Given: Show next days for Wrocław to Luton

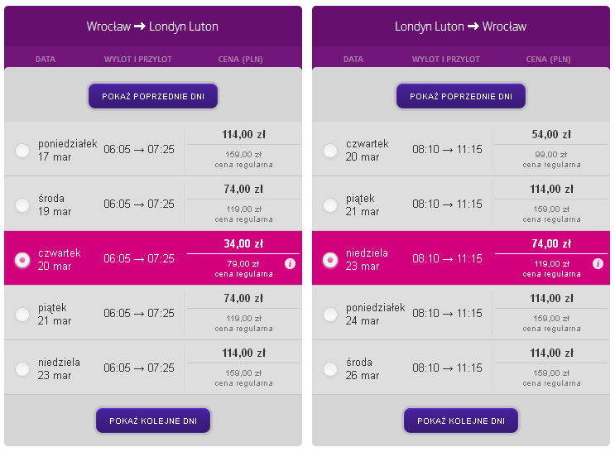Looking at the screenshot, I should 153,421.
